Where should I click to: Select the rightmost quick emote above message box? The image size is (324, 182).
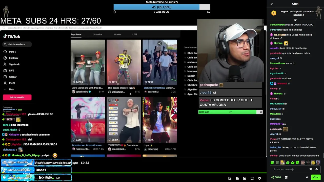coord(318,163)
